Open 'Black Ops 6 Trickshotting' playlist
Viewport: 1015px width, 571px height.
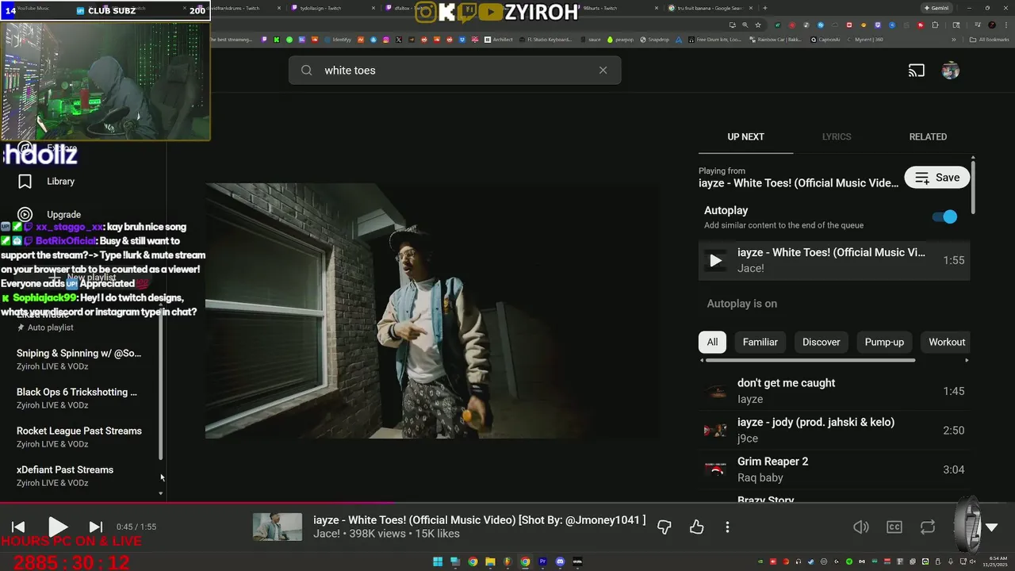(77, 399)
